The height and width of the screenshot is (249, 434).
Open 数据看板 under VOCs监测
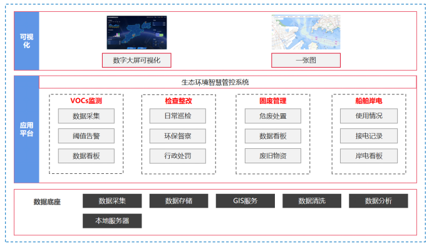(86, 156)
